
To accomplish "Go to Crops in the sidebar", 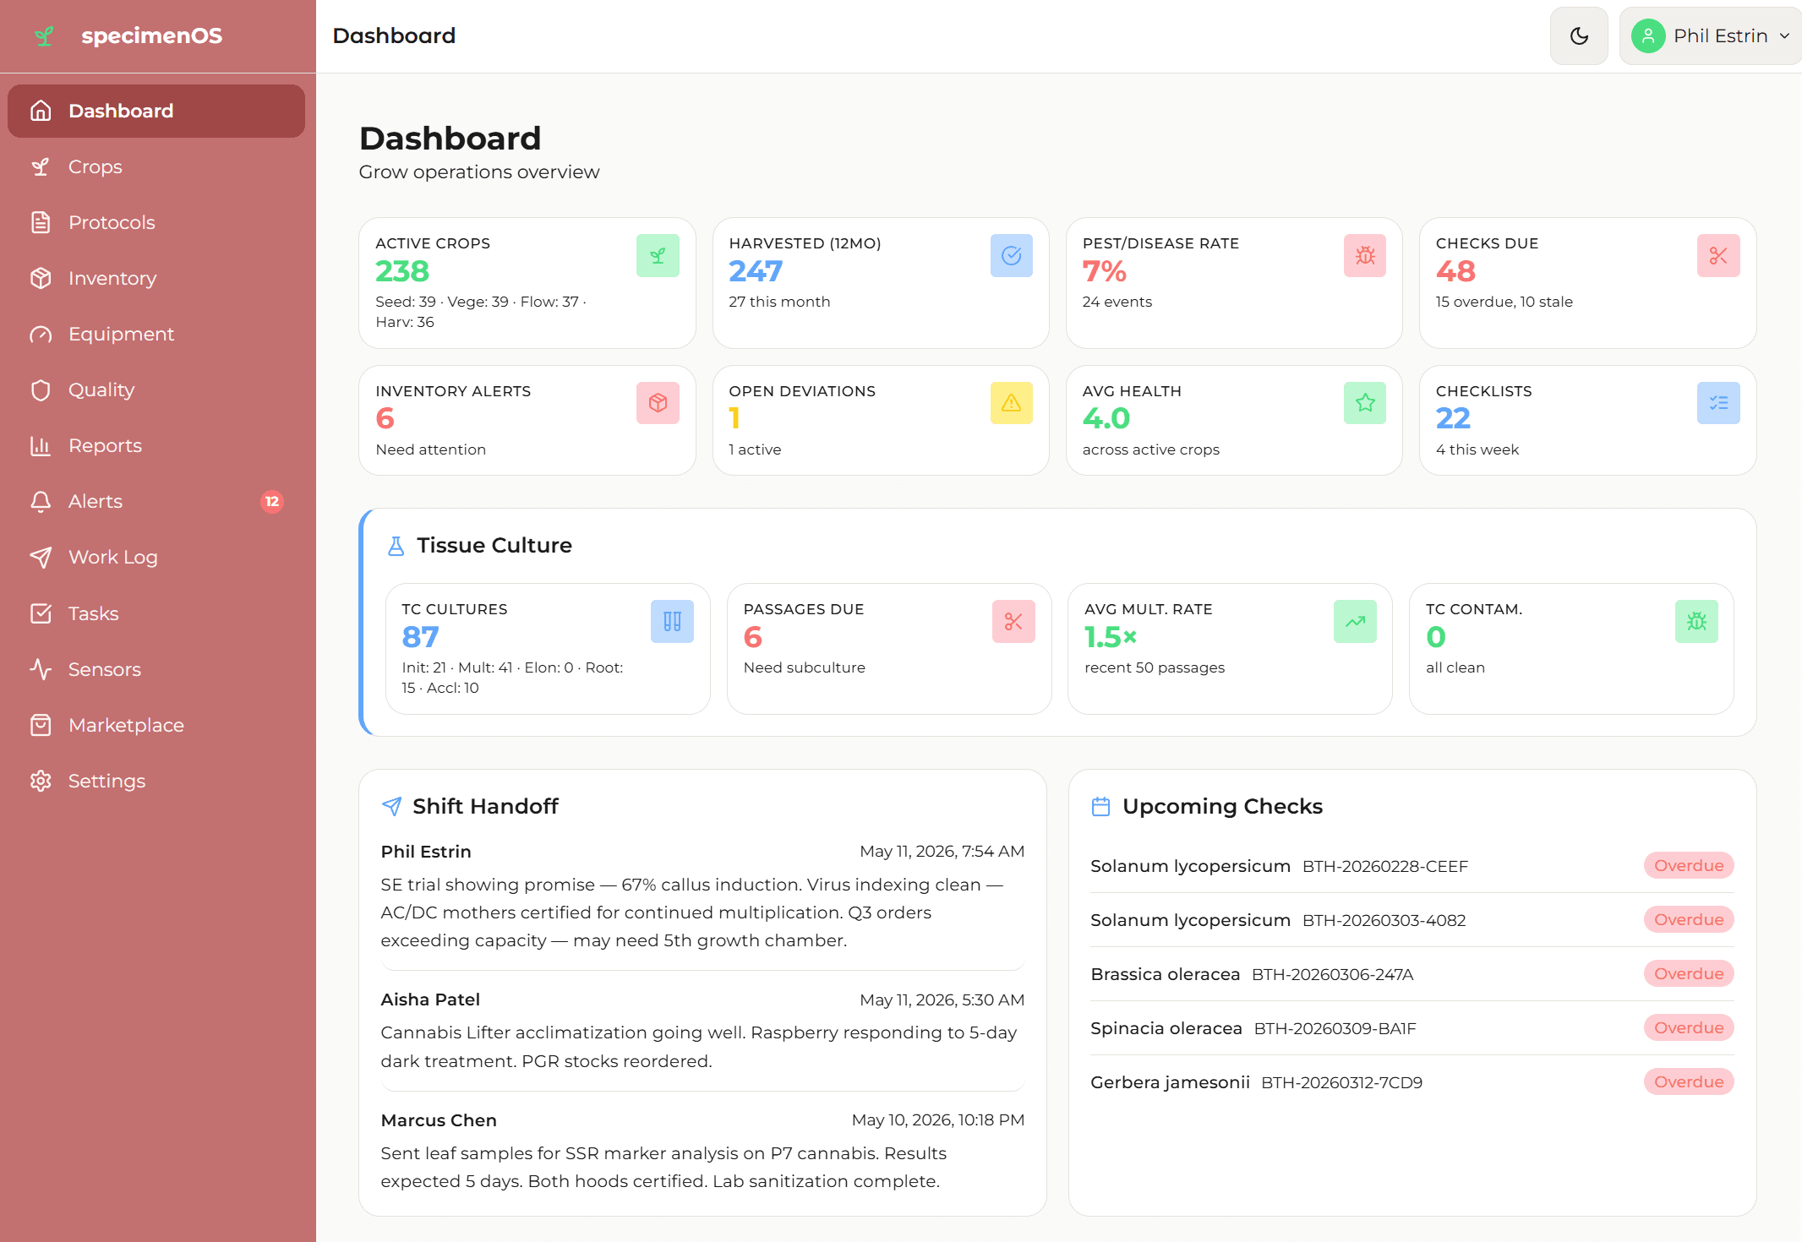I will tap(156, 166).
